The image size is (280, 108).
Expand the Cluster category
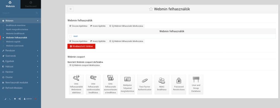tap(20, 77)
